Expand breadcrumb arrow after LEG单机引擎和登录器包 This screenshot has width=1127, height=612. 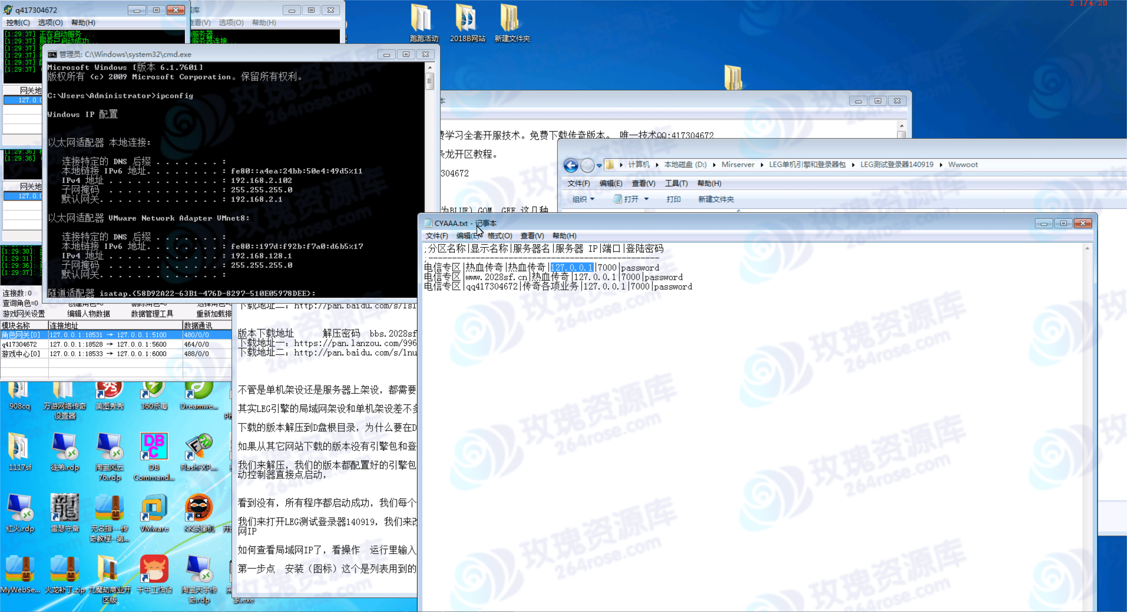[x=853, y=165]
